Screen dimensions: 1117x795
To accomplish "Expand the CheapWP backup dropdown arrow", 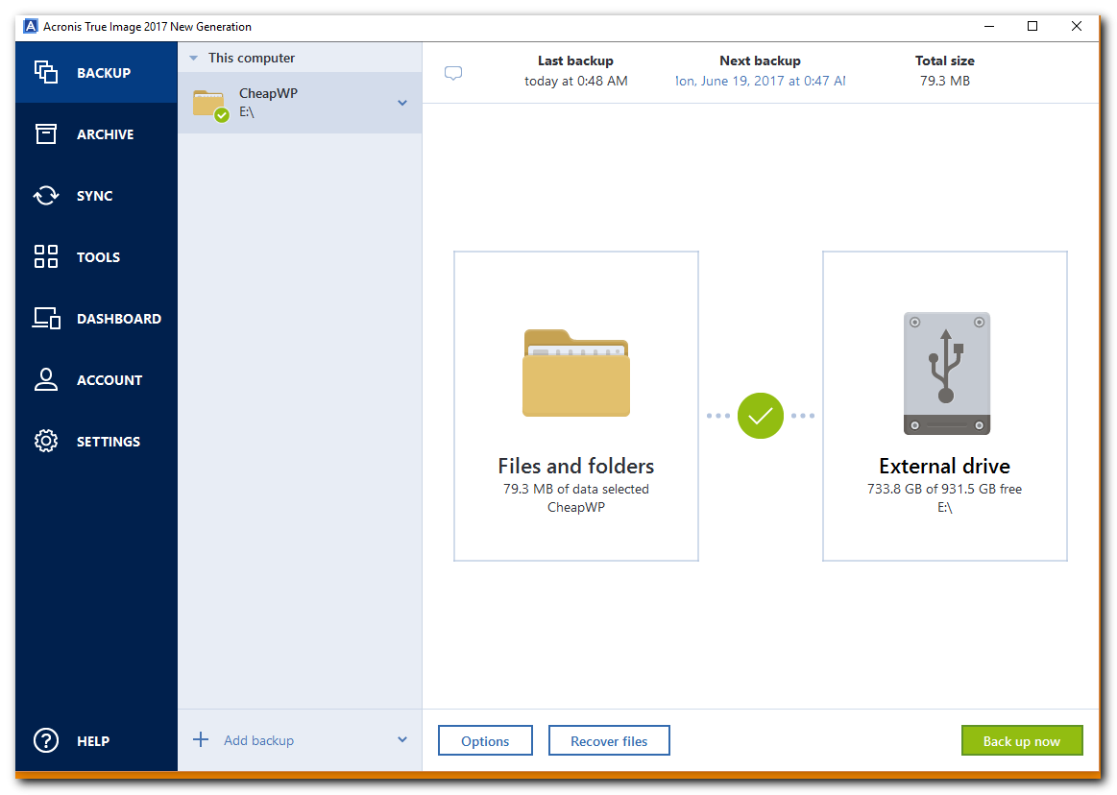I will point(402,103).
